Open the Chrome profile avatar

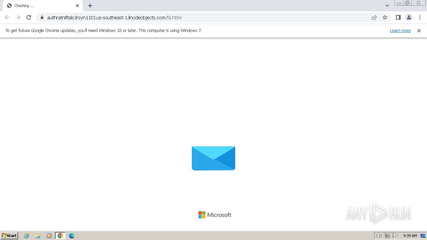[x=409, y=17]
